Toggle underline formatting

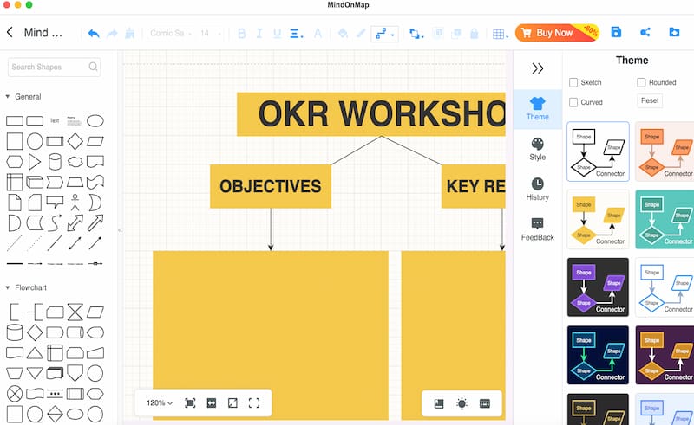[277, 33]
